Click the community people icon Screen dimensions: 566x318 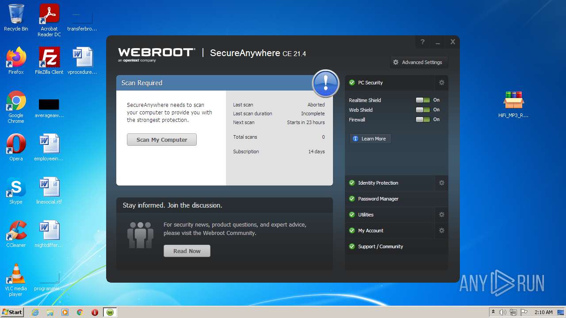[140, 235]
